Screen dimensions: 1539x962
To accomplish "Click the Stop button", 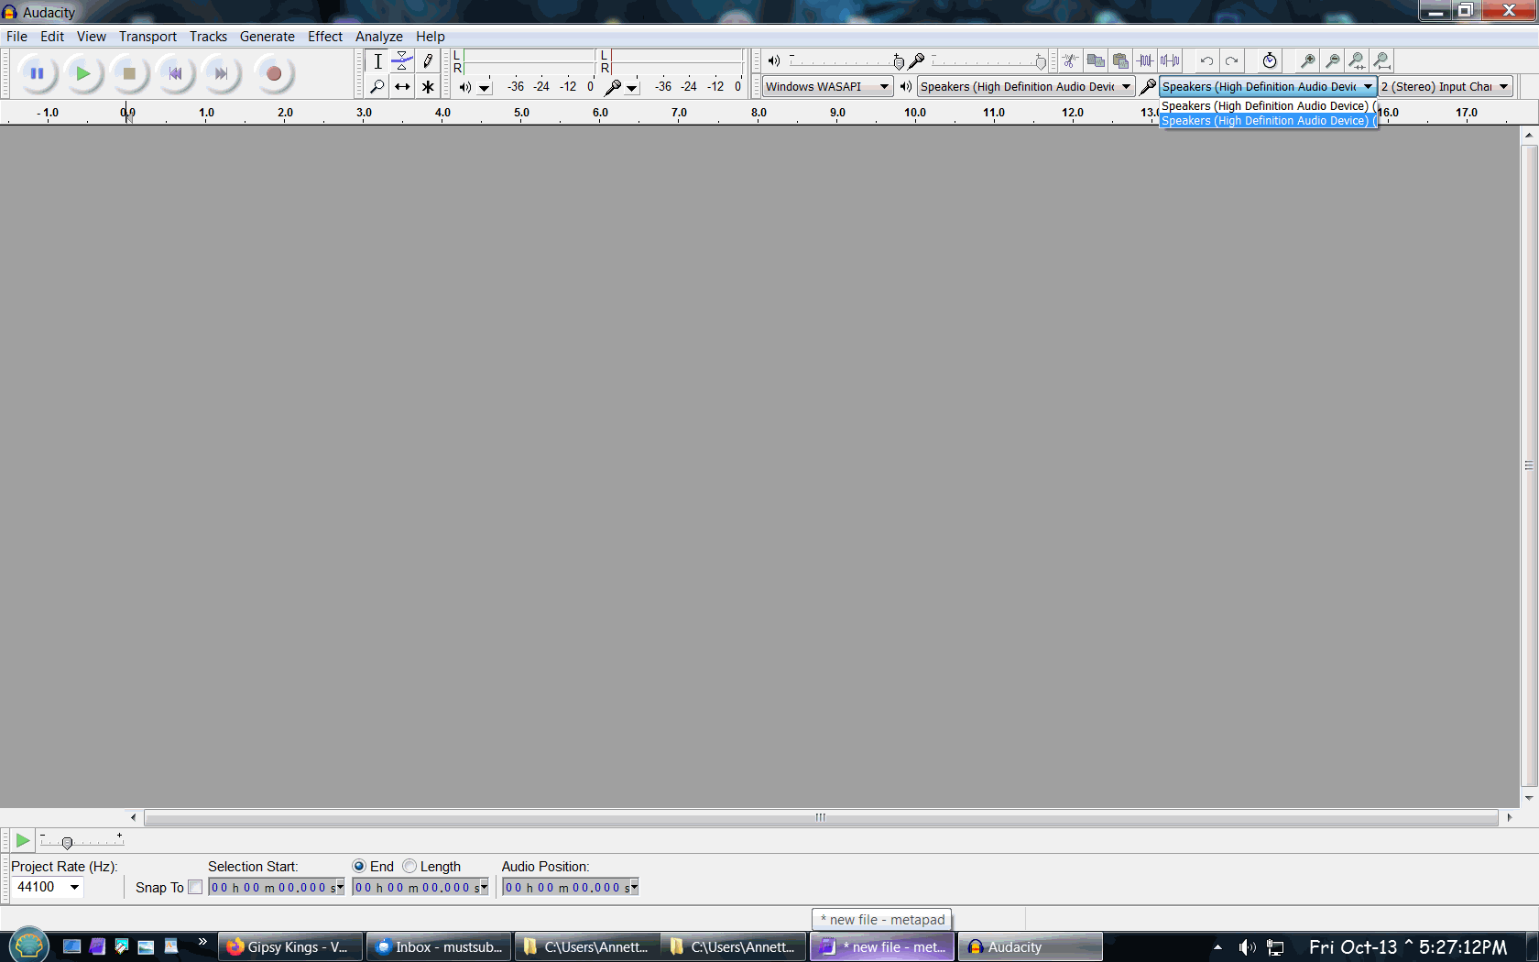I will click(x=129, y=73).
